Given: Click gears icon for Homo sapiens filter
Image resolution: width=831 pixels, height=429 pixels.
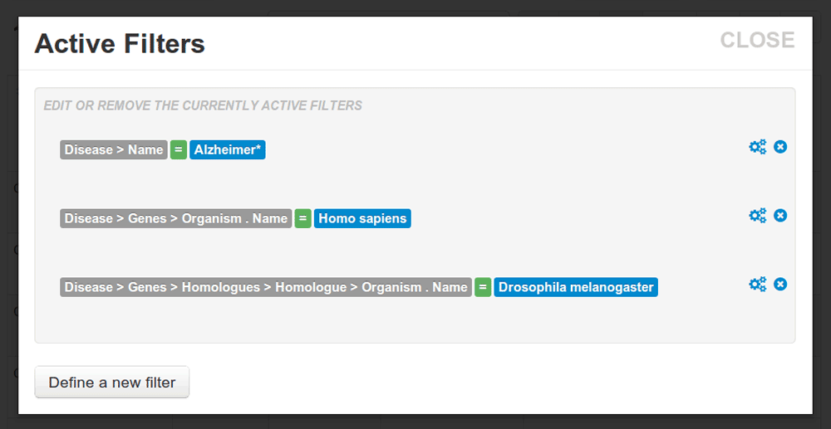Looking at the screenshot, I should coord(757,216).
